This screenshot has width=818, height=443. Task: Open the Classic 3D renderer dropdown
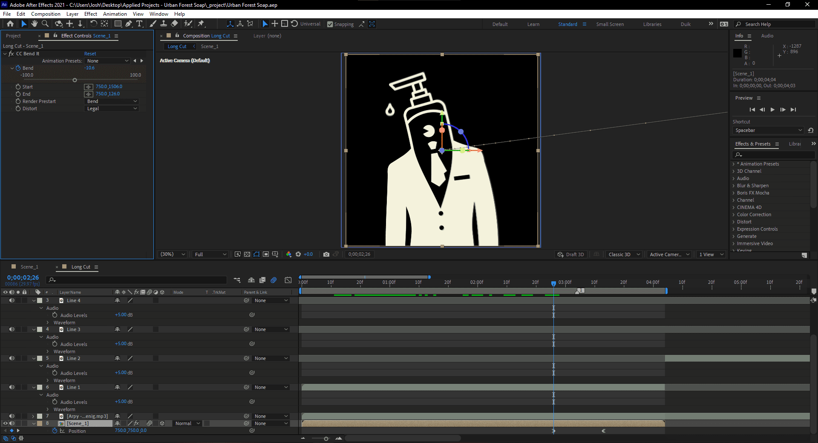(624, 254)
